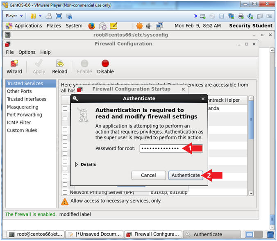The width and height of the screenshot is (277, 241).
Task: Launch Firefox from the GNOME panel
Action: click(91, 26)
